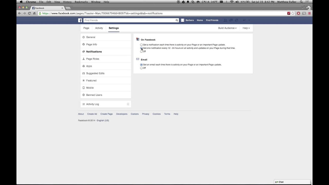Open friend requests icon in Facebook header

tap(225, 20)
